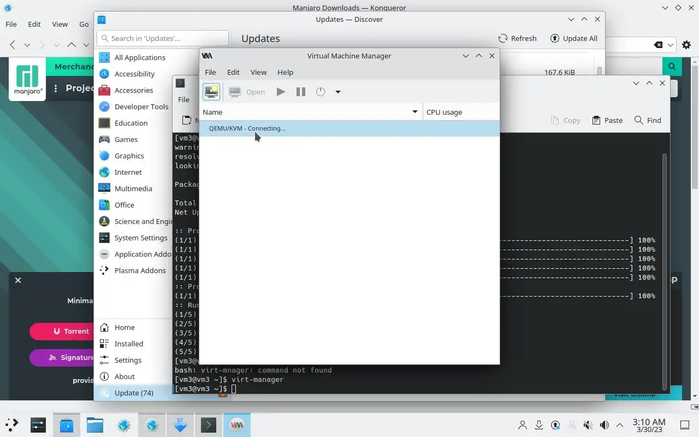Image resolution: width=699 pixels, height=437 pixels.
Task: Click the search field in Discover
Action: pyautogui.click(x=163, y=38)
